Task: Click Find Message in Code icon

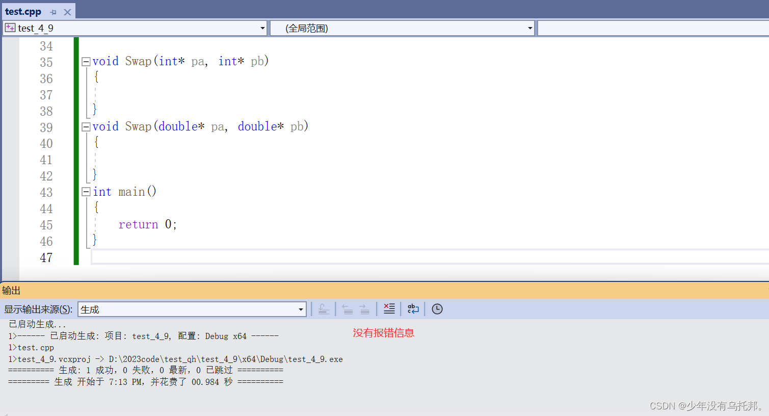Action: pyautogui.click(x=324, y=308)
